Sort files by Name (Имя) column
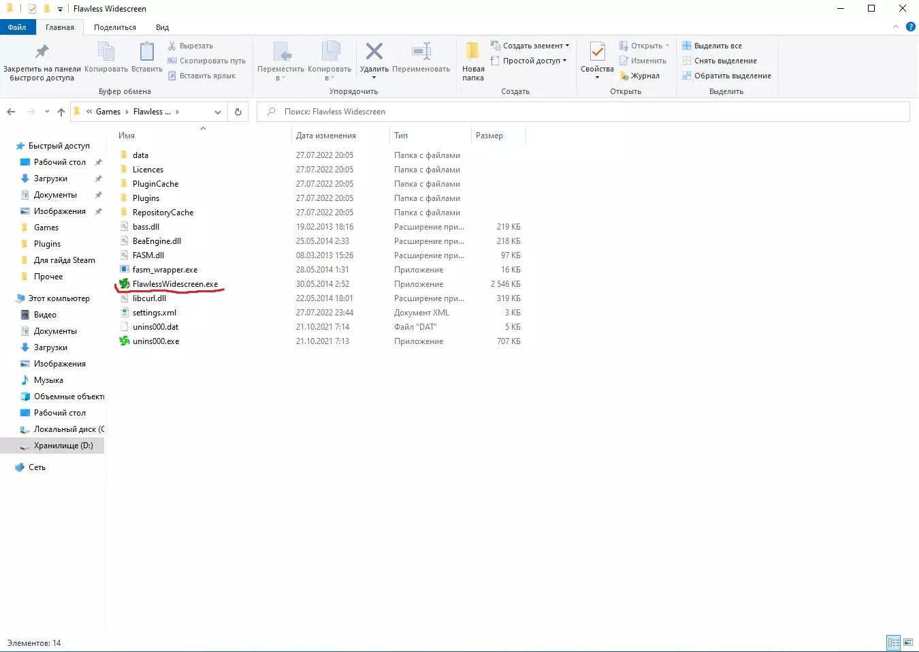The width and height of the screenshot is (919, 652). [127, 136]
